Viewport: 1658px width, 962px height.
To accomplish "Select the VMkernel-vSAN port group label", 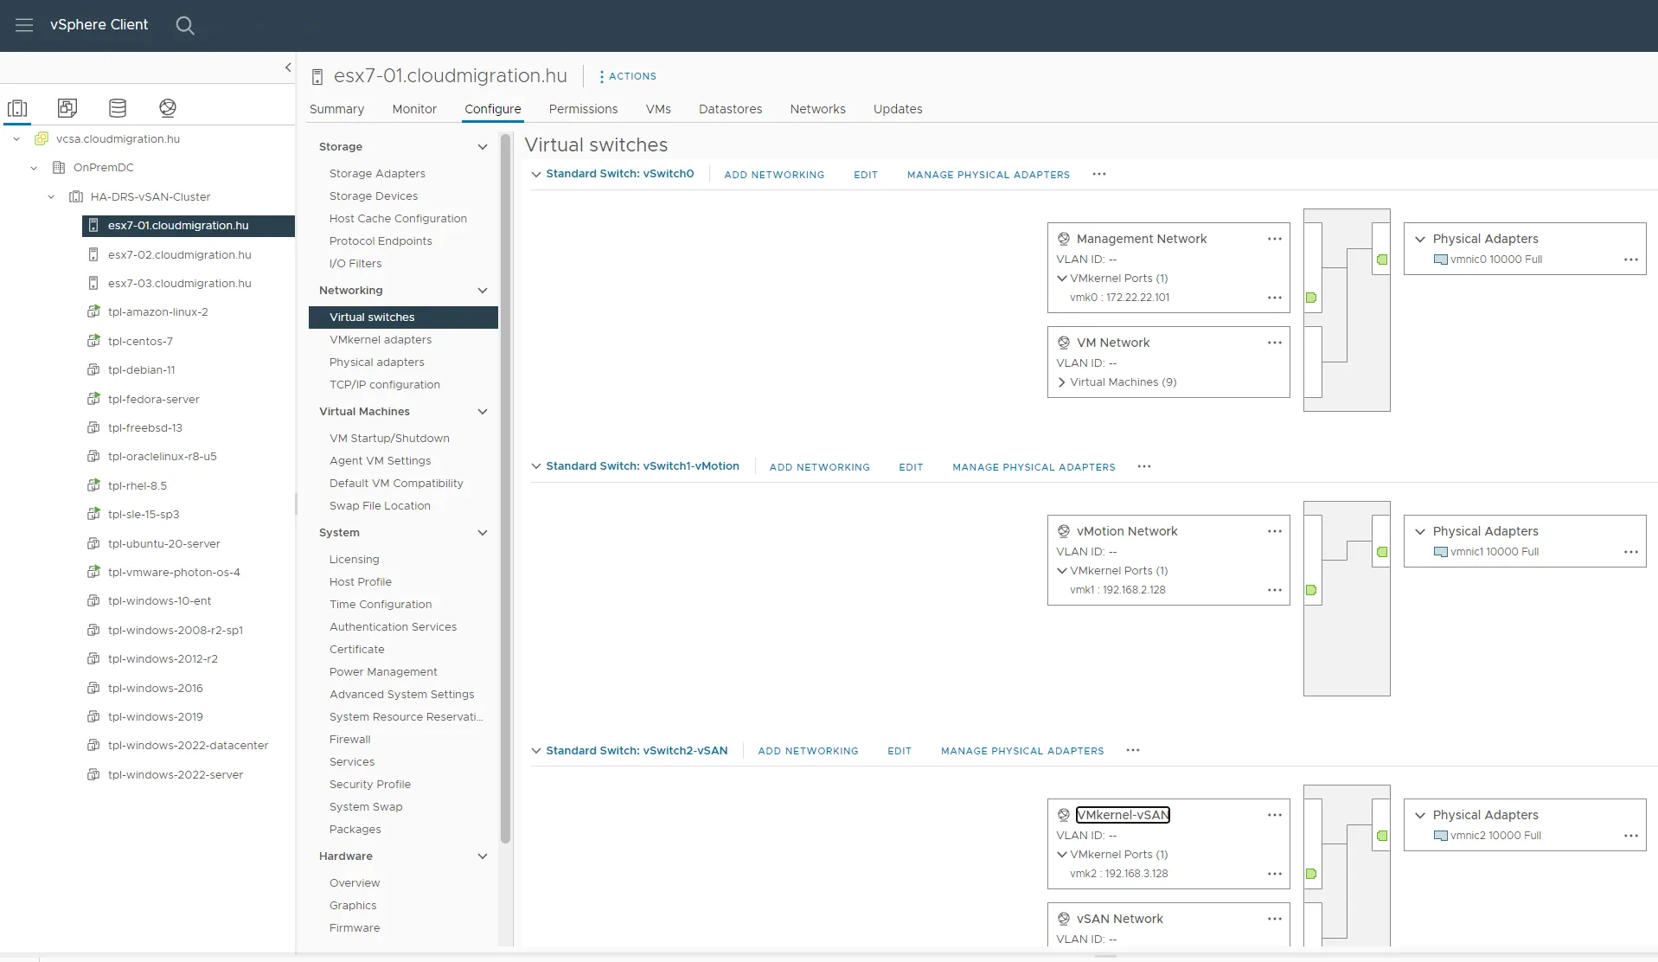I will [1123, 815].
